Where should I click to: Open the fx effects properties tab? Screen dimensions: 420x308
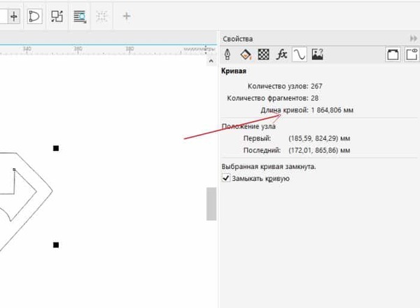click(x=281, y=54)
